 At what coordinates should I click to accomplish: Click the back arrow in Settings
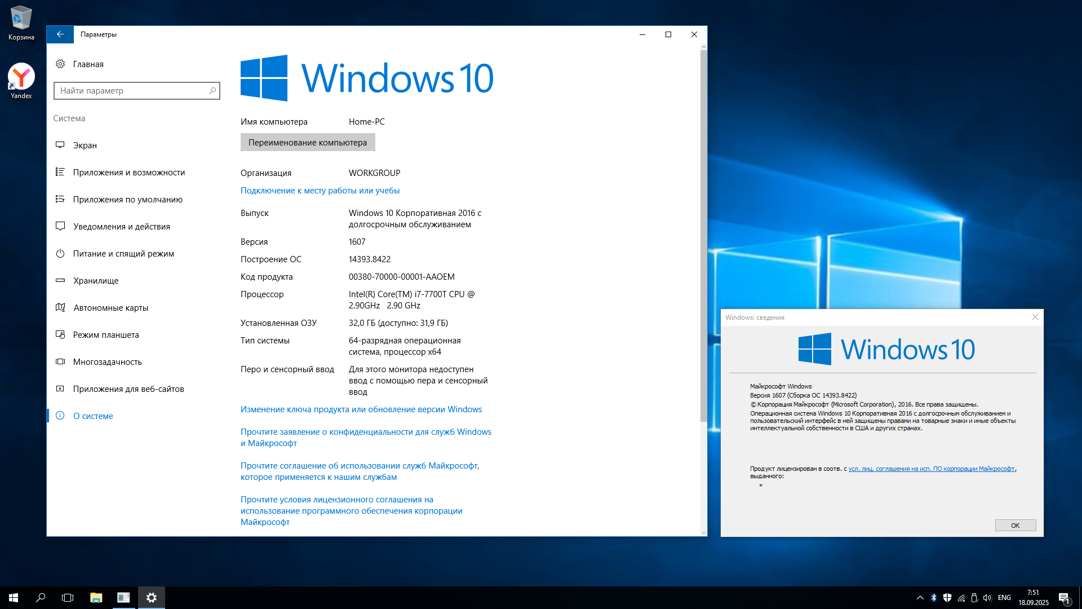pos(60,34)
